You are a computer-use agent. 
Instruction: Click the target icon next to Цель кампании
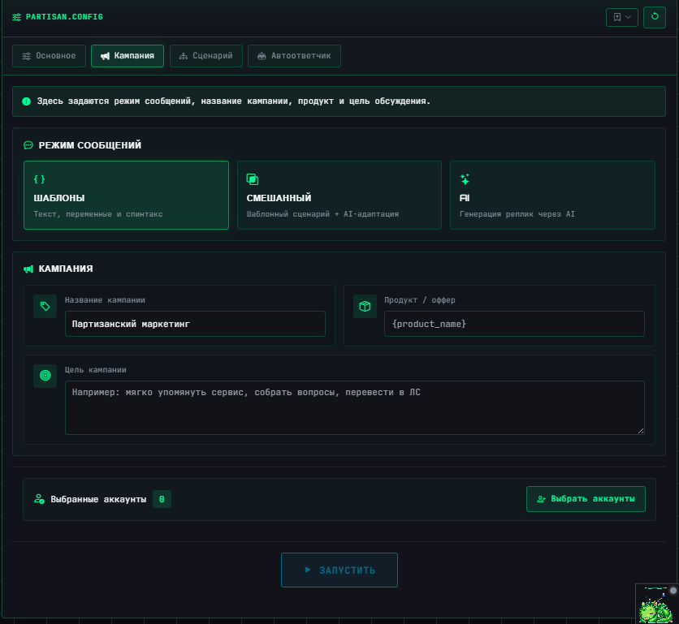pos(45,376)
